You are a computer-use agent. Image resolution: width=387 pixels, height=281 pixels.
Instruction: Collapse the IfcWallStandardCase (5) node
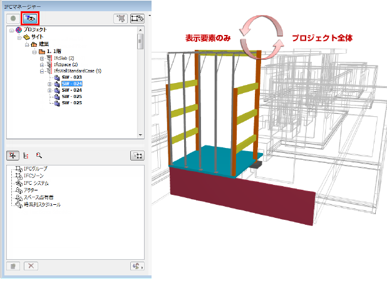pyautogui.click(x=42, y=71)
